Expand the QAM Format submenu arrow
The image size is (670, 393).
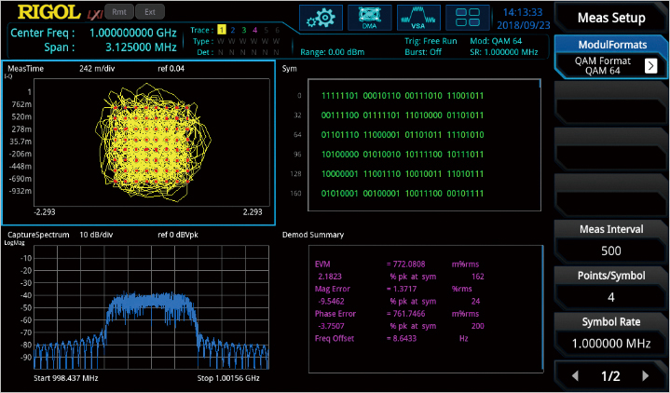pyautogui.click(x=650, y=65)
